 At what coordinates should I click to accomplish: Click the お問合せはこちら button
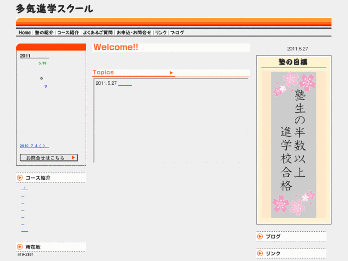tap(49, 158)
